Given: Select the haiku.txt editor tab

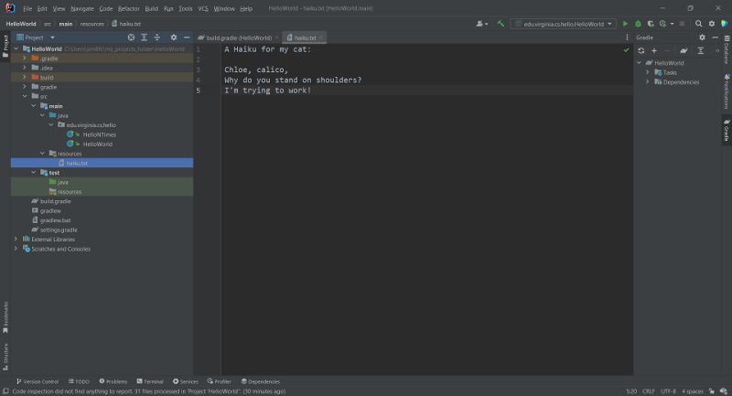Looking at the screenshot, I should pos(305,37).
